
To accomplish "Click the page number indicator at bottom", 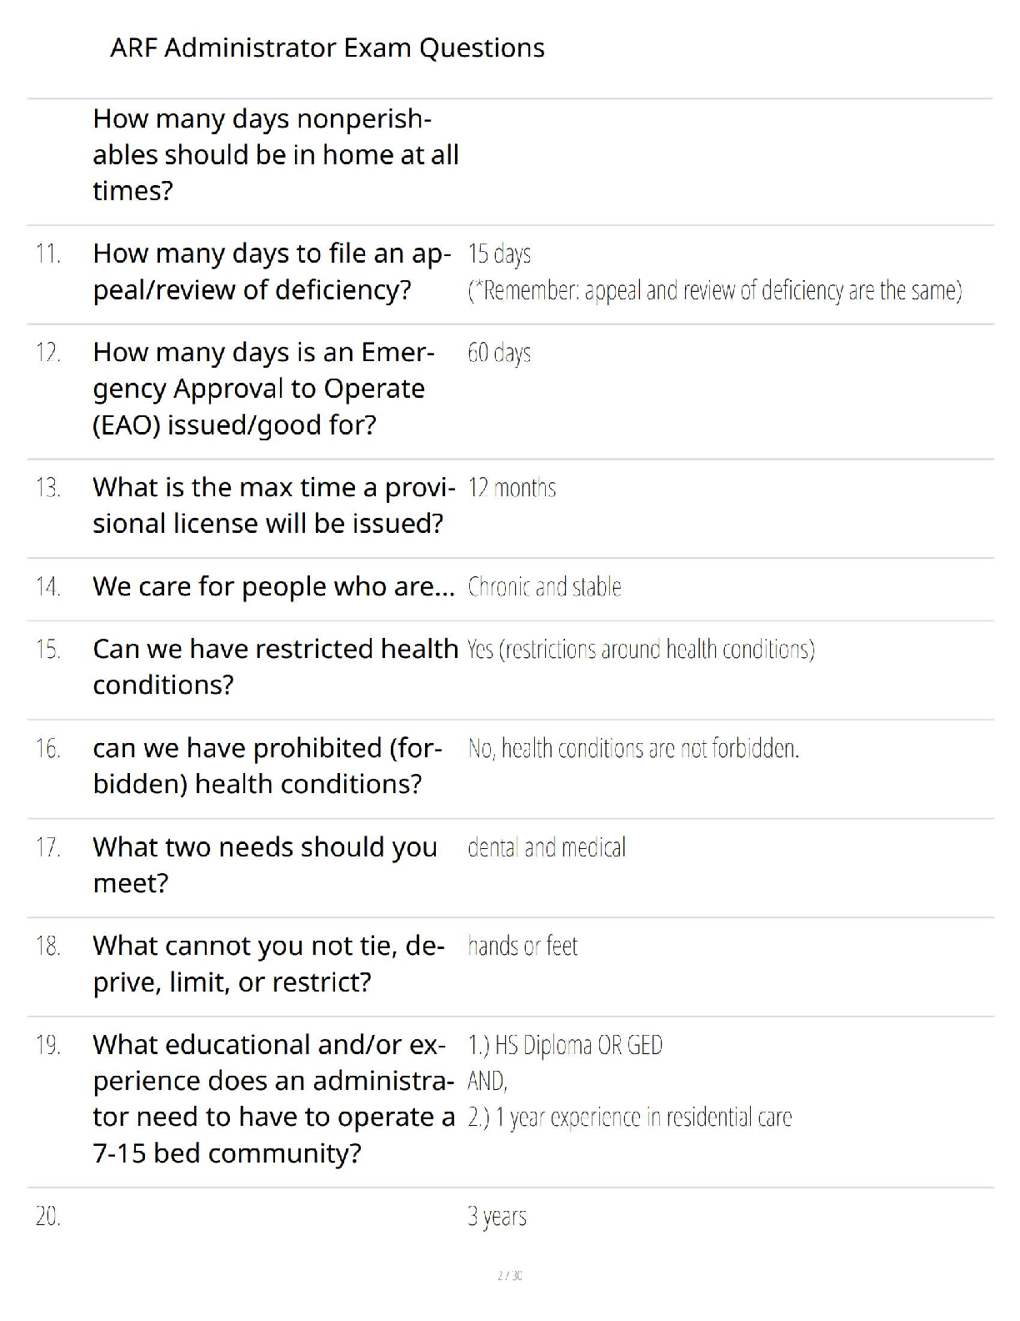I will [510, 1275].
